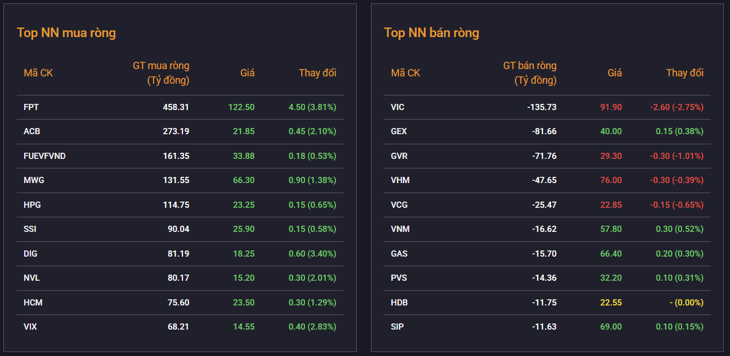730x356 pixels.
Task: Select the ACB stock code
Action: (x=32, y=131)
